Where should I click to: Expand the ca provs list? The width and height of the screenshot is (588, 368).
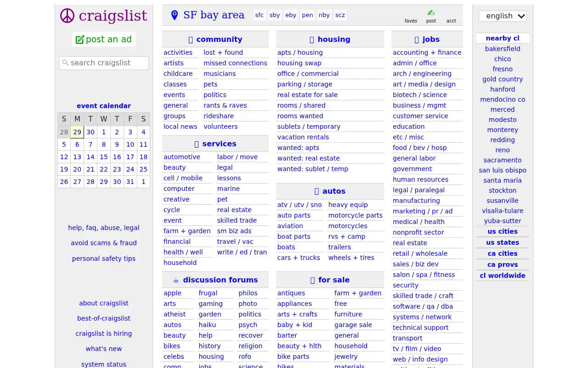click(x=503, y=264)
